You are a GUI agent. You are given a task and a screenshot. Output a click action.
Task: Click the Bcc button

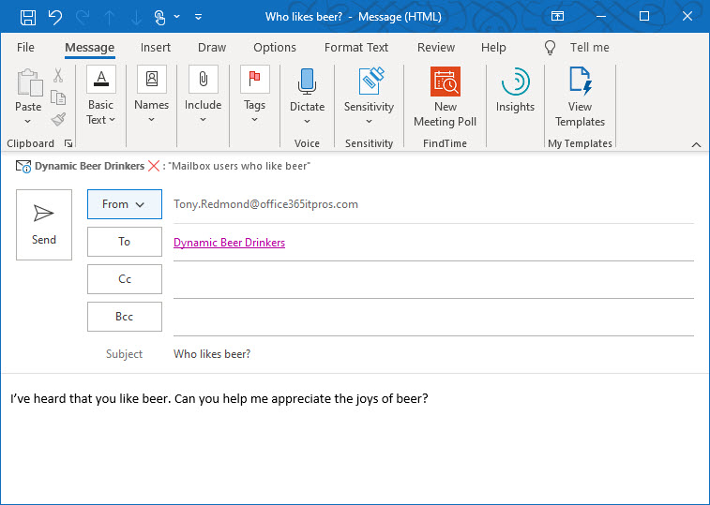click(x=124, y=317)
